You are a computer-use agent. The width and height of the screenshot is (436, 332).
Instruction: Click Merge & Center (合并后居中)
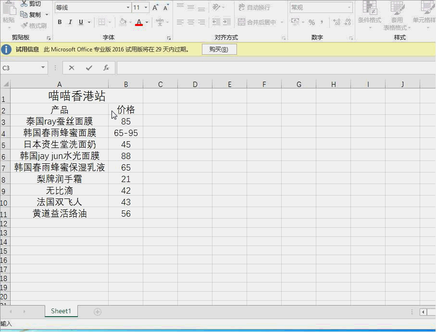point(257,22)
